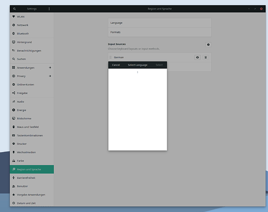Image resolution: width=268 pixels, height=212 pixels.
Task: Click inside the empty language list area
Action: tap(137, 109)
